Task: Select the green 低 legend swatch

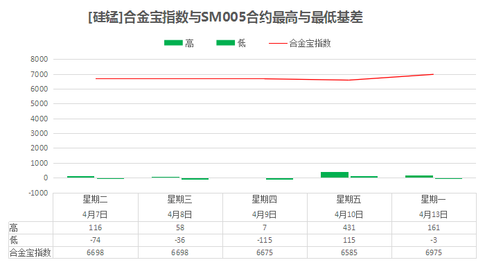Action: (225, 43)
